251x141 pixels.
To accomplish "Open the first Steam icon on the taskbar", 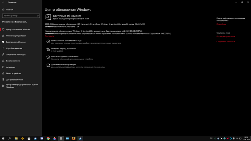I will [35, 138].
